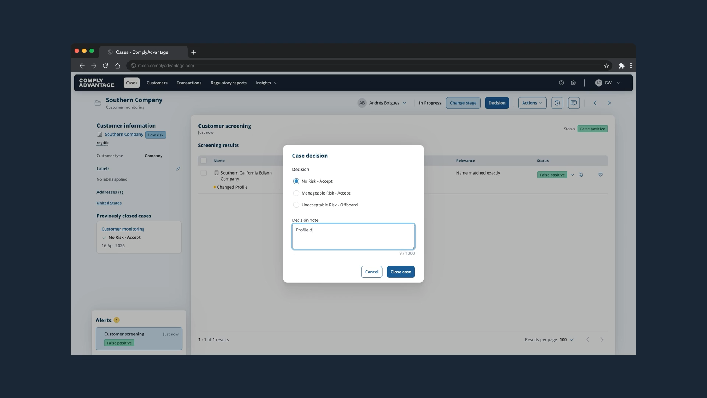
Task: Open assignee dropdown for Andrés Boigues
Action: [382, 103]
